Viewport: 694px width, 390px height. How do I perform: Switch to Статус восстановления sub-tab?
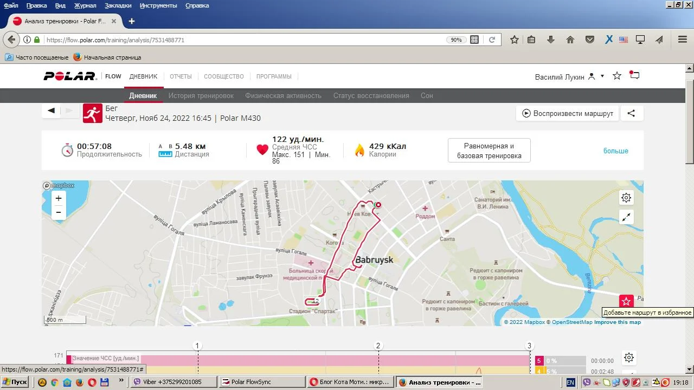(371, 96)
